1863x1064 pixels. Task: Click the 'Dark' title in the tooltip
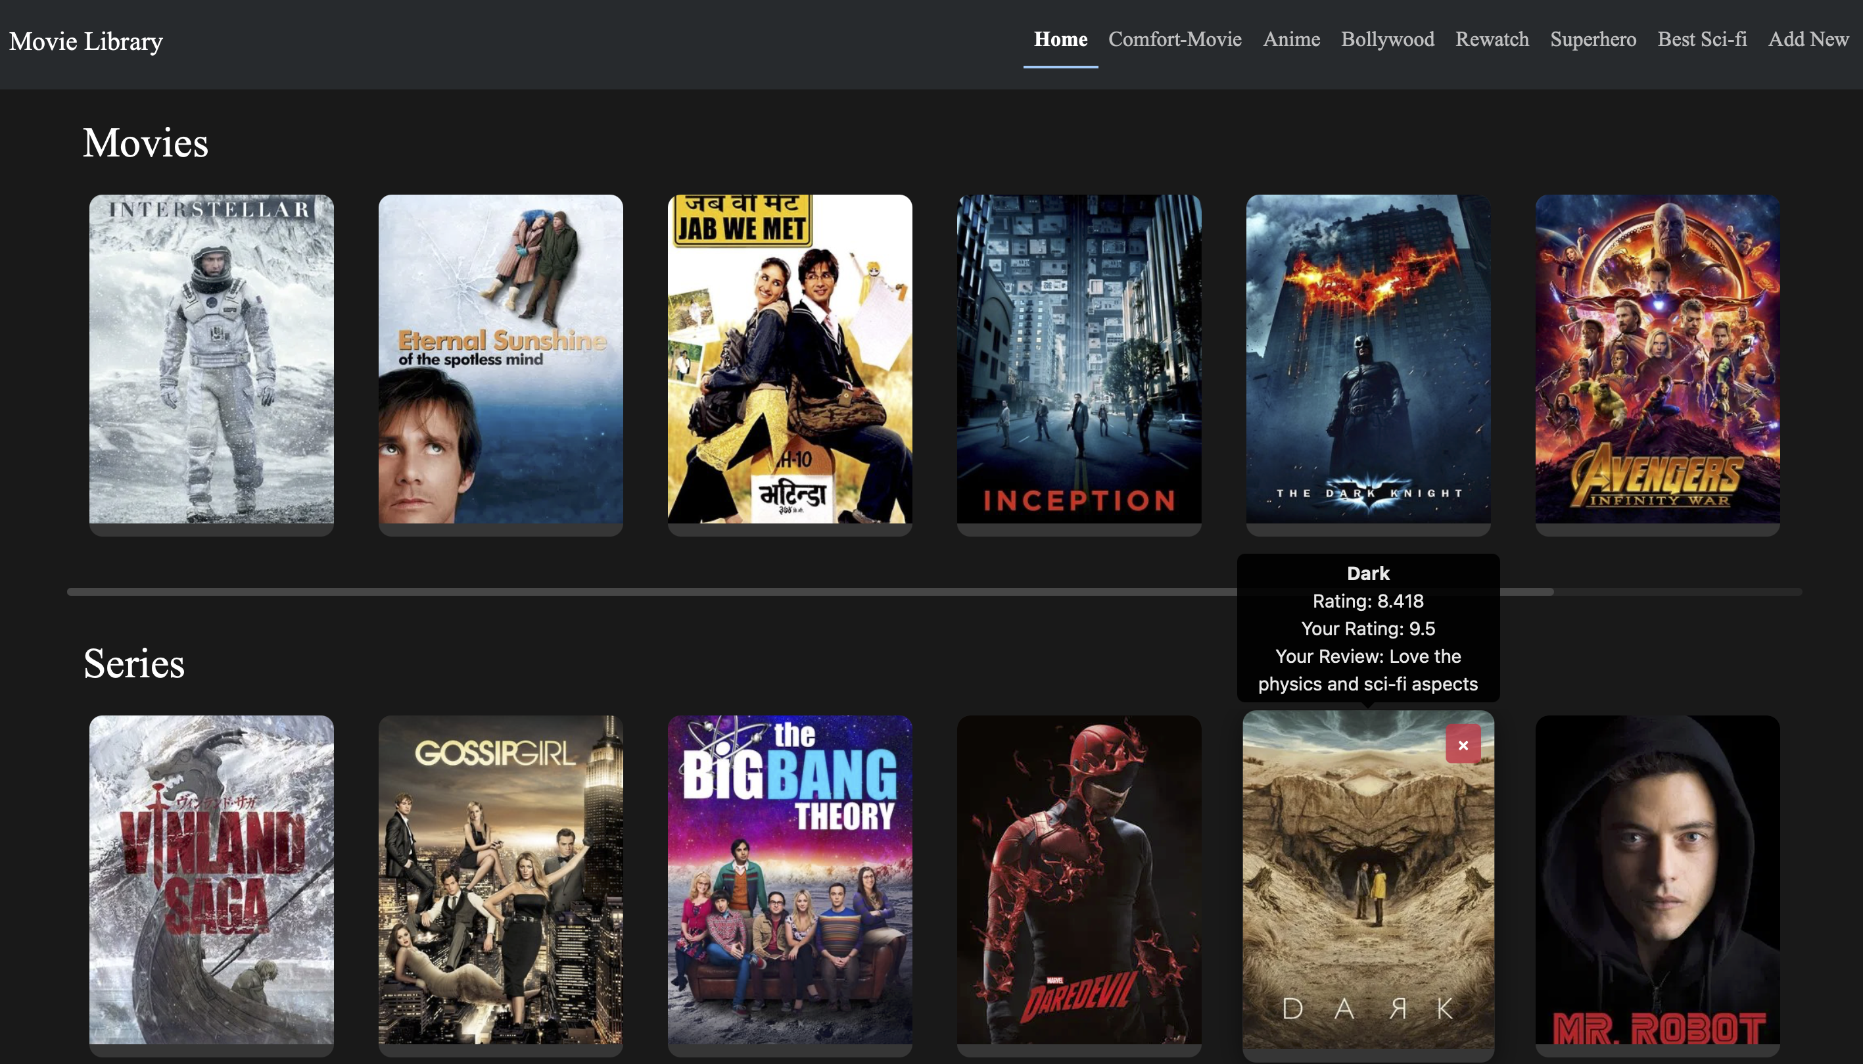(1368, 573)
